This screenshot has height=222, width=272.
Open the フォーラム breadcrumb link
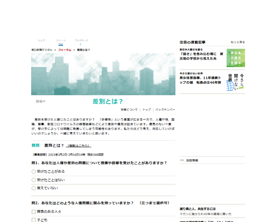(65, 50)
